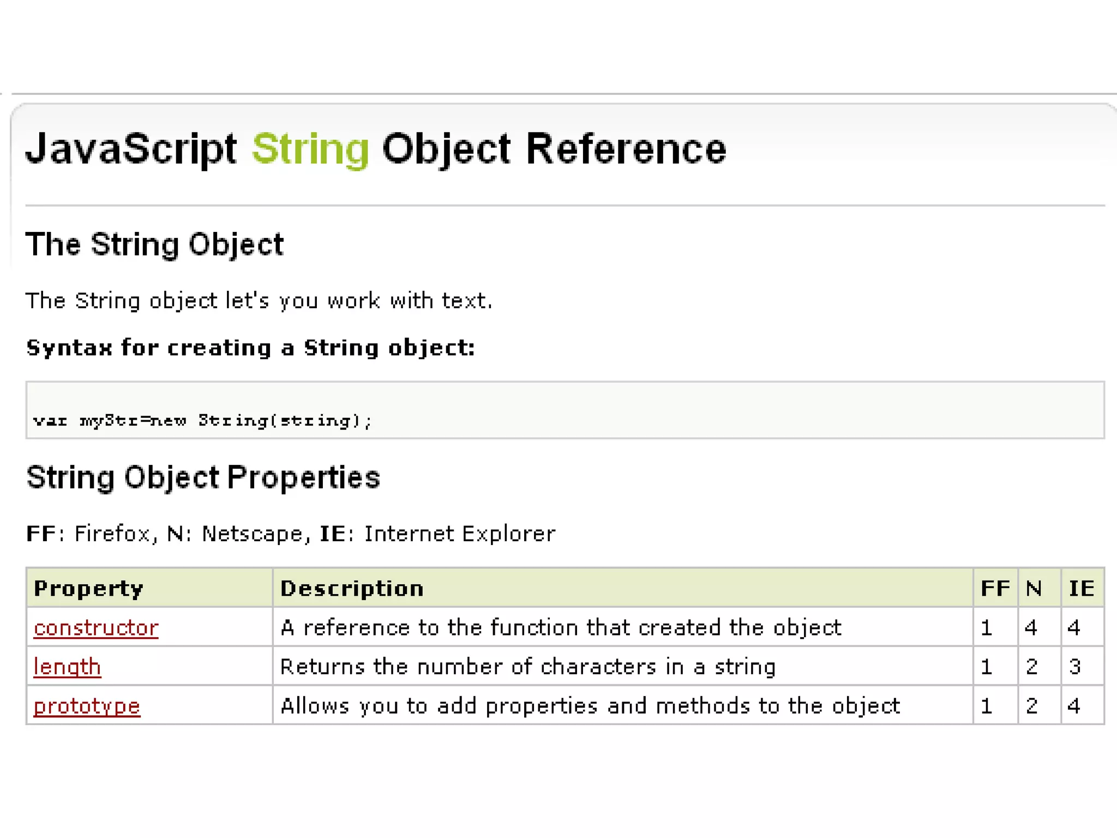Click the IE column header

(1081, 588)
